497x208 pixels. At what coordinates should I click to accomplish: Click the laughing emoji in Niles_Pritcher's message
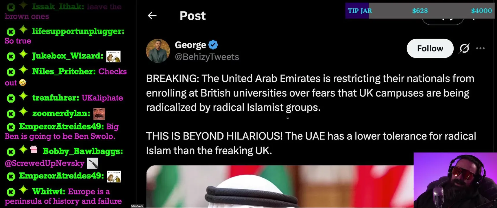click(x=23, y=83)
